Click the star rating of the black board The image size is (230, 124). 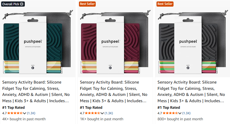click(x=170, y=113)
